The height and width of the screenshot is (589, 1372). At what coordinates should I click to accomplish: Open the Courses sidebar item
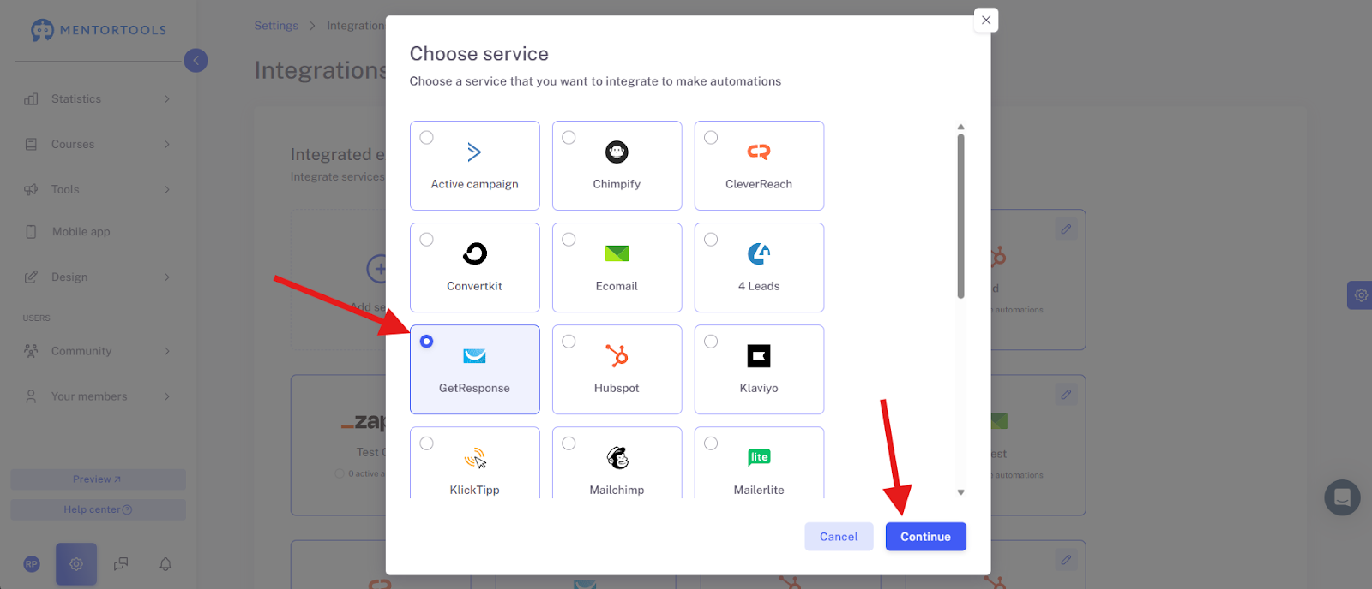tap(98, 145)
